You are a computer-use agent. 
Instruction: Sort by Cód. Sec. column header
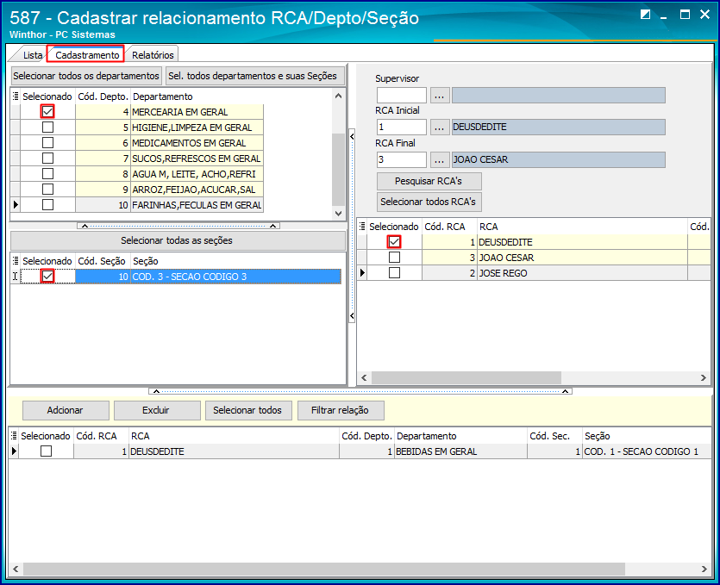click(549, 436)
